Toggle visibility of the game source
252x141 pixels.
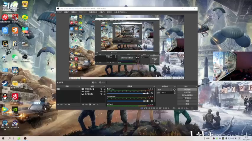101,91
